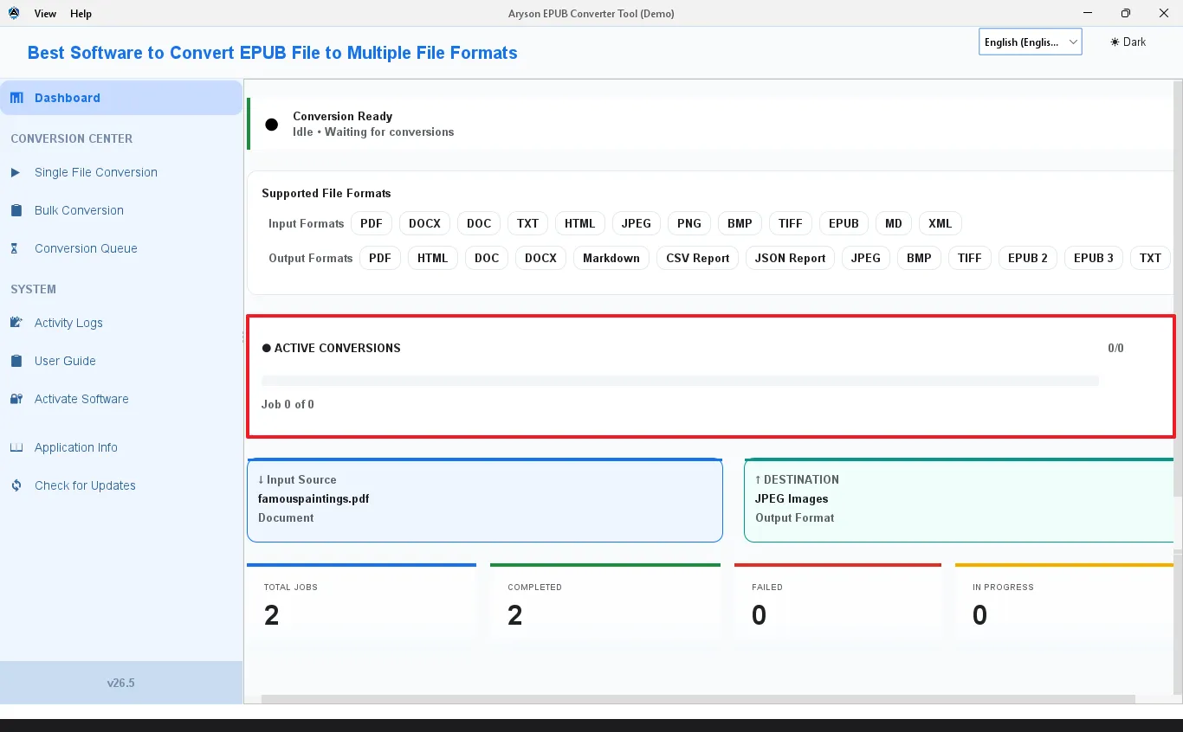Viewport: 1183px width, 732px height.
Task: Click the HTML input format chip
Action: click(x=580, y=223)
